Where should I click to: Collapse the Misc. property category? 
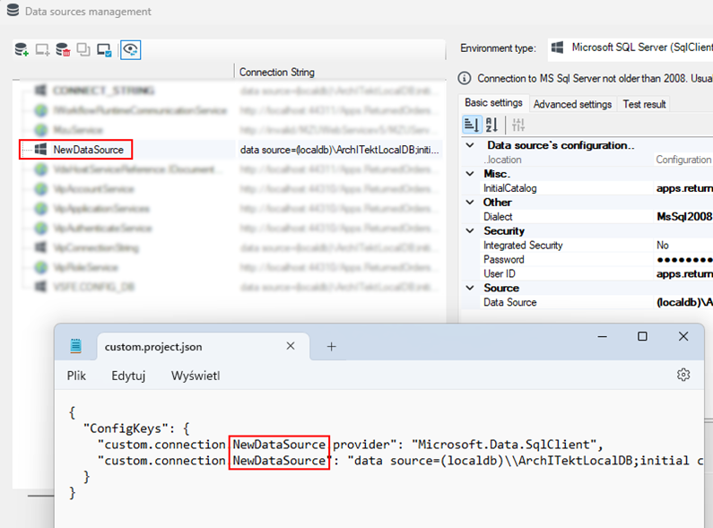(470, 174)
